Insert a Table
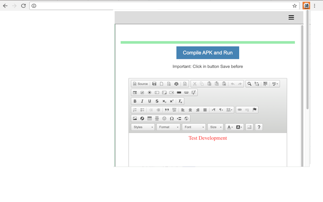 150,118
